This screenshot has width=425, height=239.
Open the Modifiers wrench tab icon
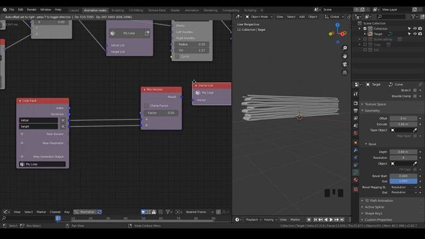356,150
